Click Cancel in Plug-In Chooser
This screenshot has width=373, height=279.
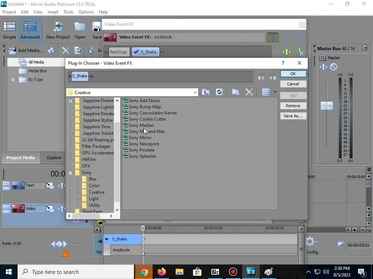293,84
